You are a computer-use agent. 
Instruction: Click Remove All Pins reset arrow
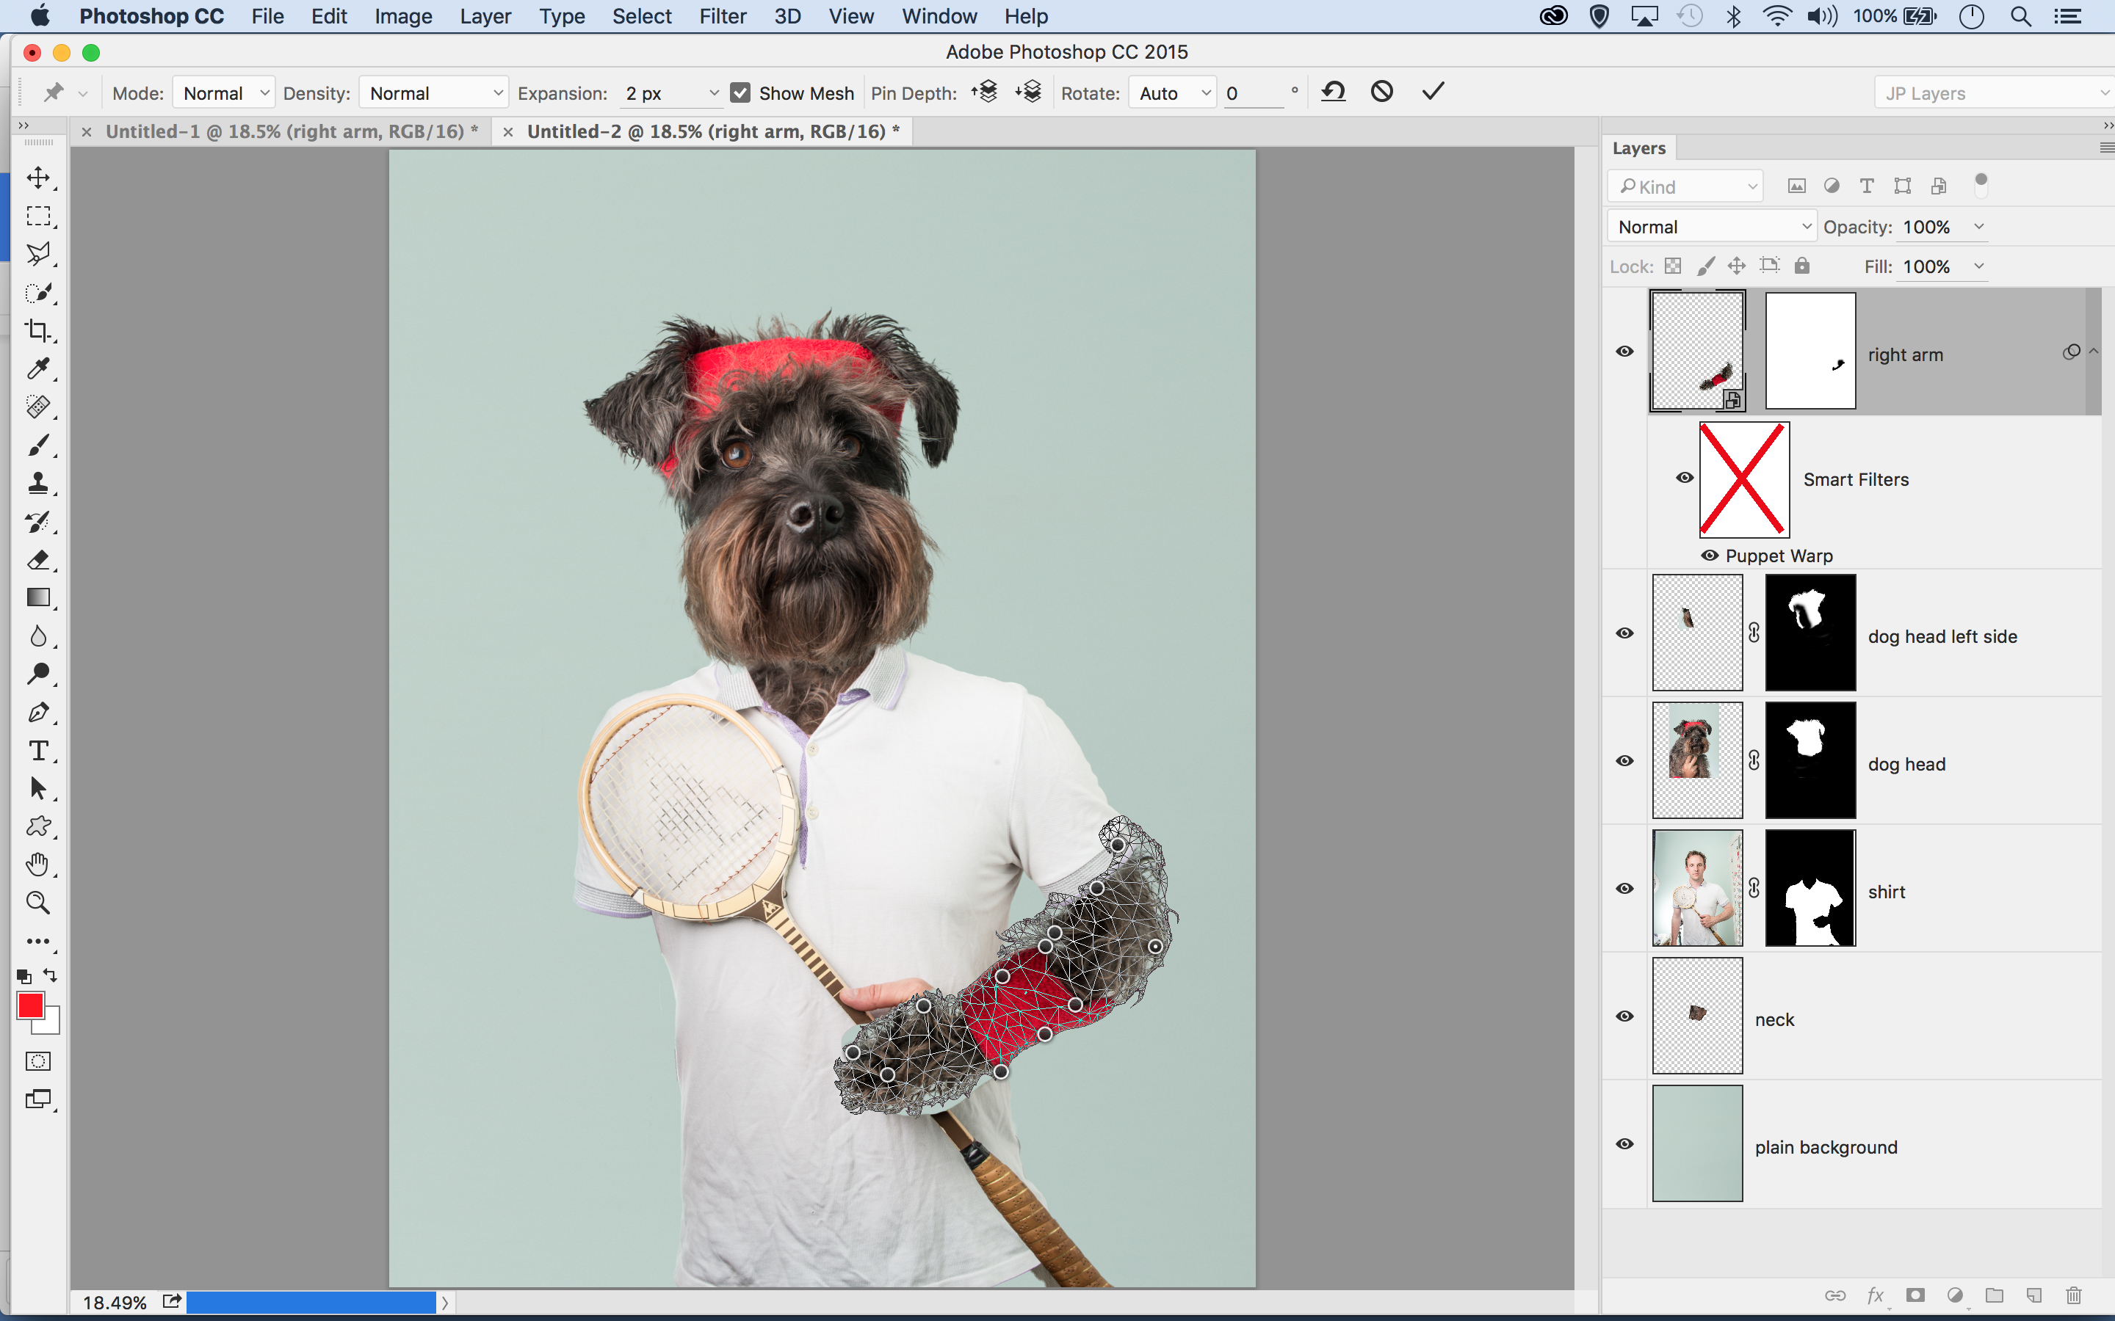[1332, 92]
